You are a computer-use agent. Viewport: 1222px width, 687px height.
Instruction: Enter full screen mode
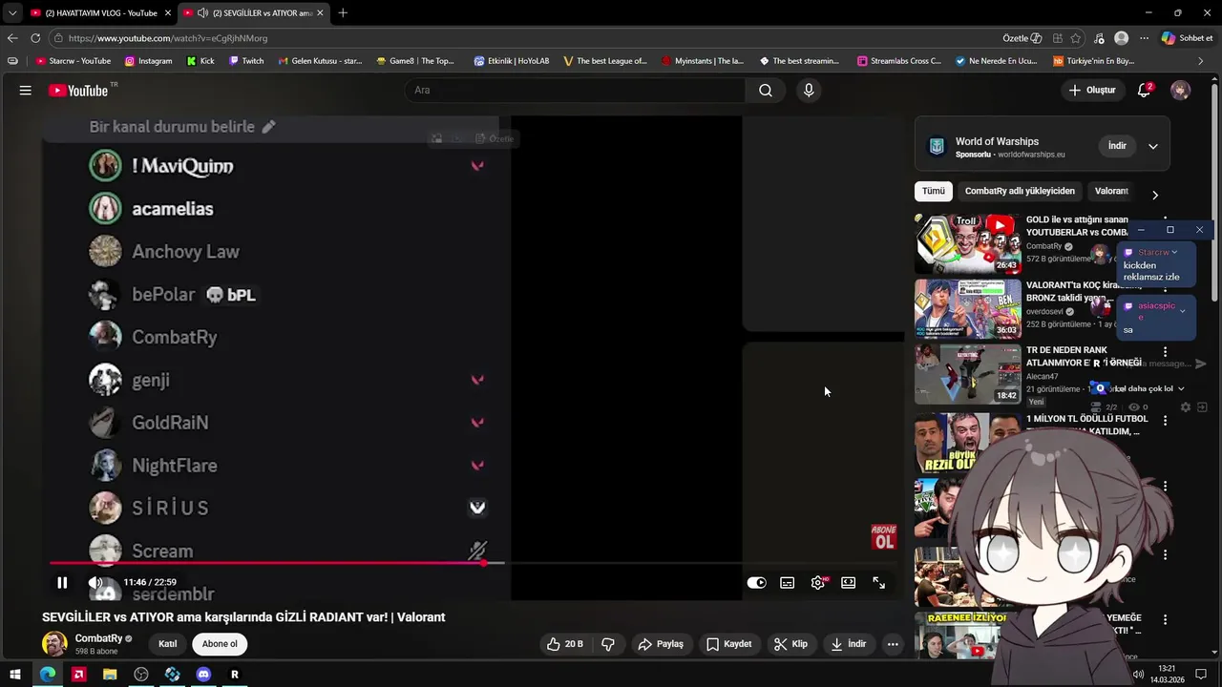click(x=879, y=583)
